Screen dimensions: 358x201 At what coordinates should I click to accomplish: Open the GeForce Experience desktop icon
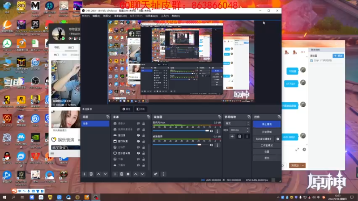[x=35, y=141]
